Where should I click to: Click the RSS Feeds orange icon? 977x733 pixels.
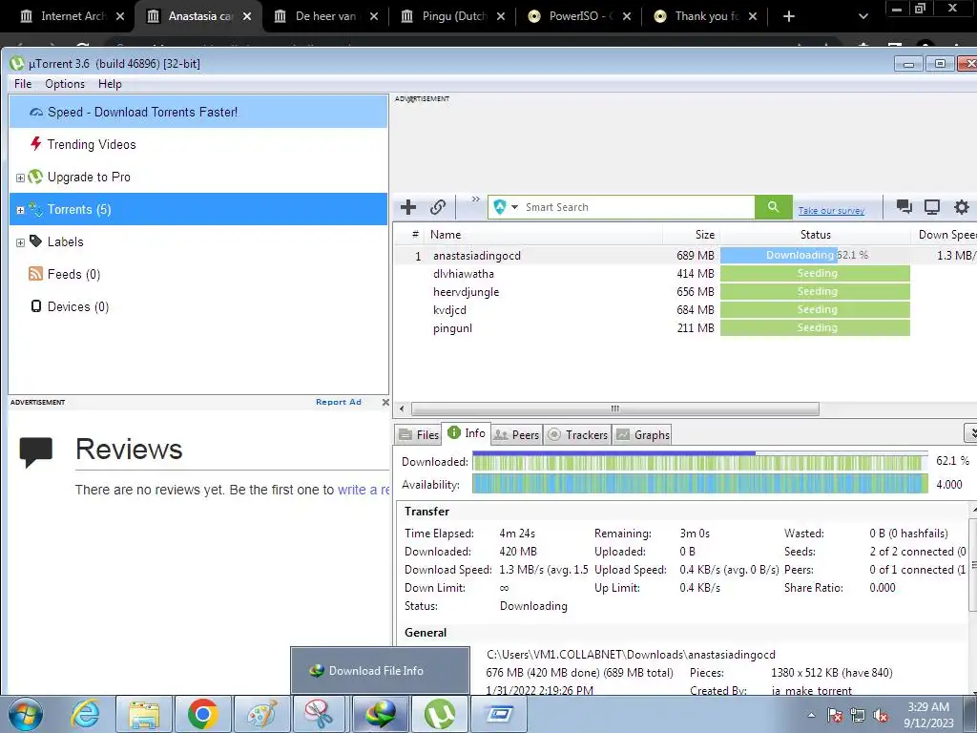35,274
